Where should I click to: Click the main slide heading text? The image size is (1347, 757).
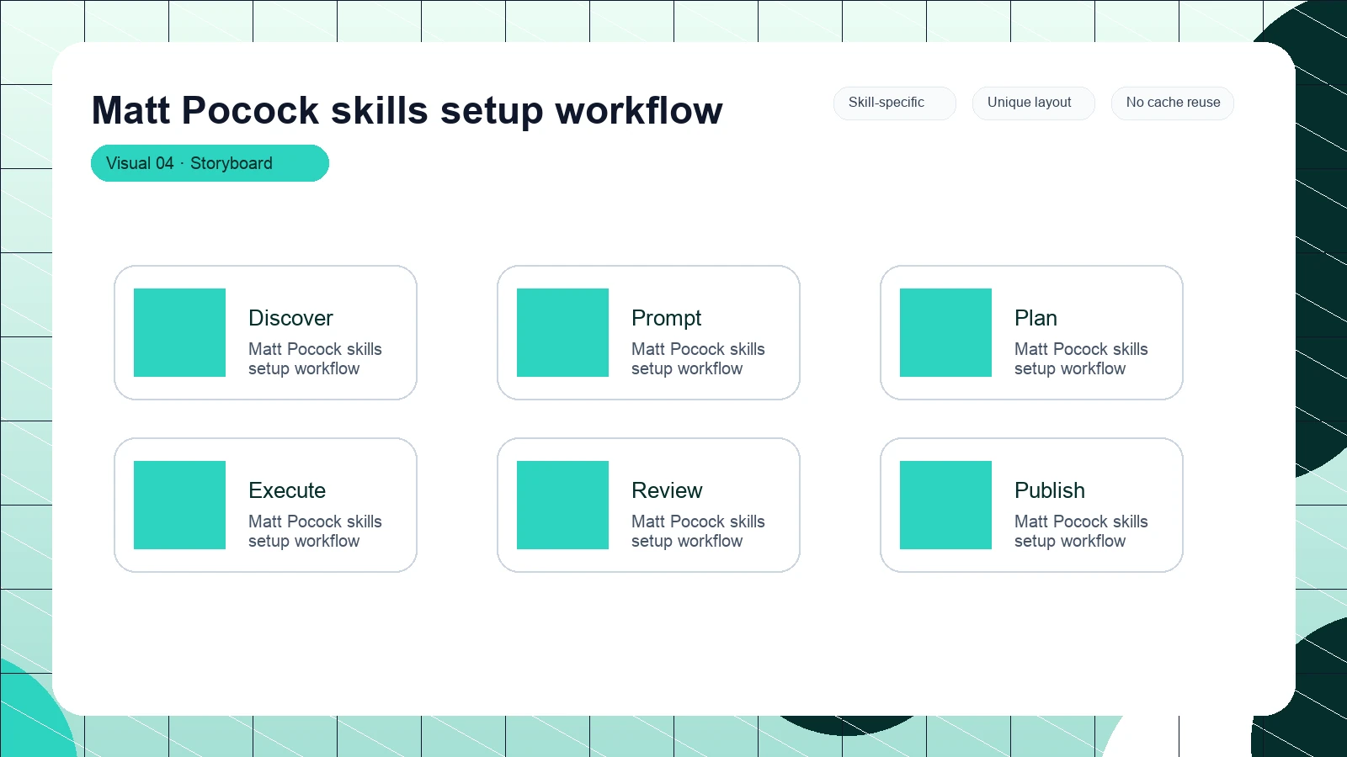pos(407,110)
